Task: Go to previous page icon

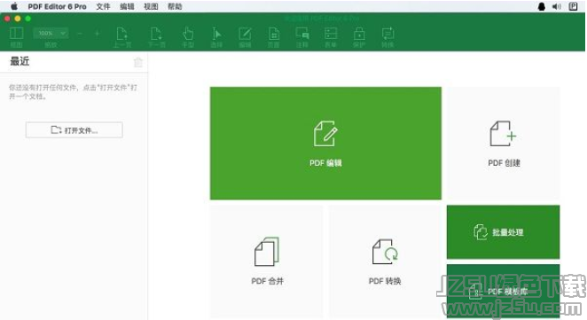Action: (122, 34)
